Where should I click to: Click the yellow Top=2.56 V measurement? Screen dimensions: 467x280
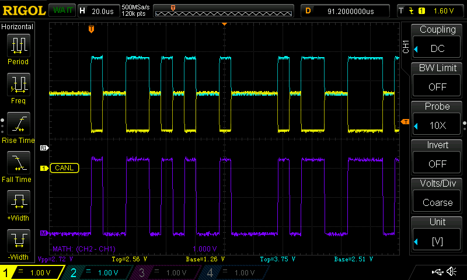129,259
